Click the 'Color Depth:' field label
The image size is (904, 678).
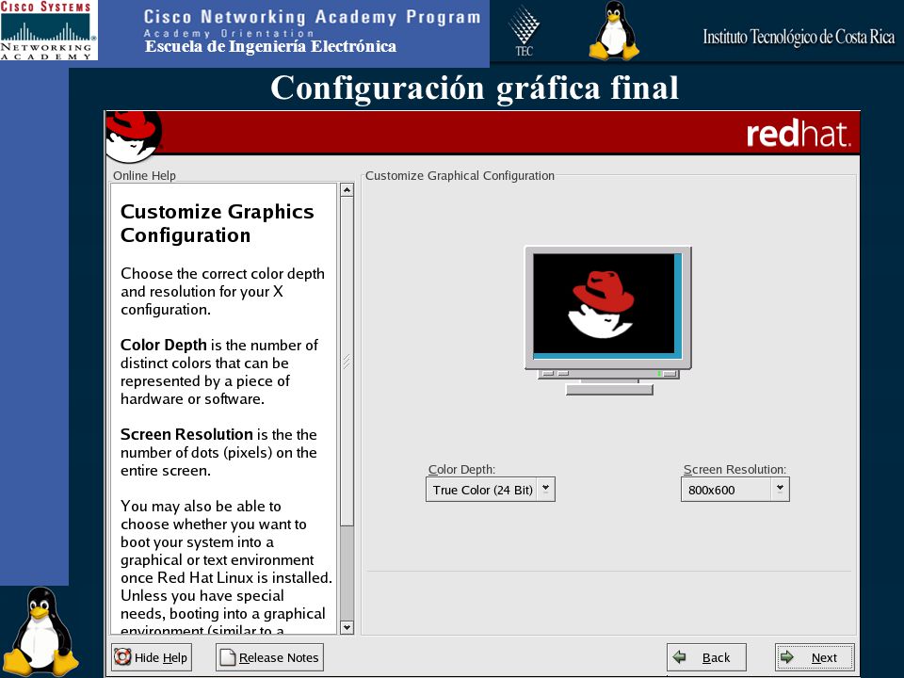461,469
